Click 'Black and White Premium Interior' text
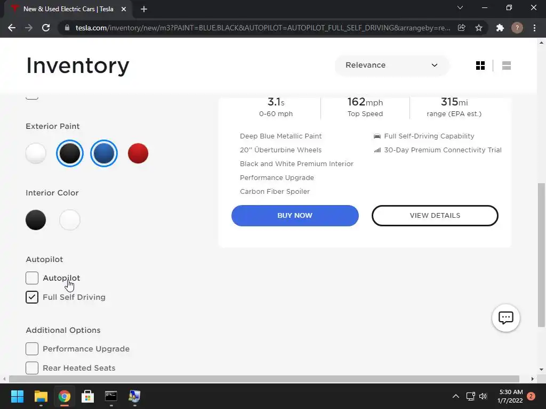Image resolution: width=546 pixels, height=409 pixels. click(x=296, y=164)
